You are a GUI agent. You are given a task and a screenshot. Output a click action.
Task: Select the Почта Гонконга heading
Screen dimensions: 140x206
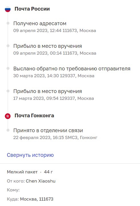pos(34,116)
